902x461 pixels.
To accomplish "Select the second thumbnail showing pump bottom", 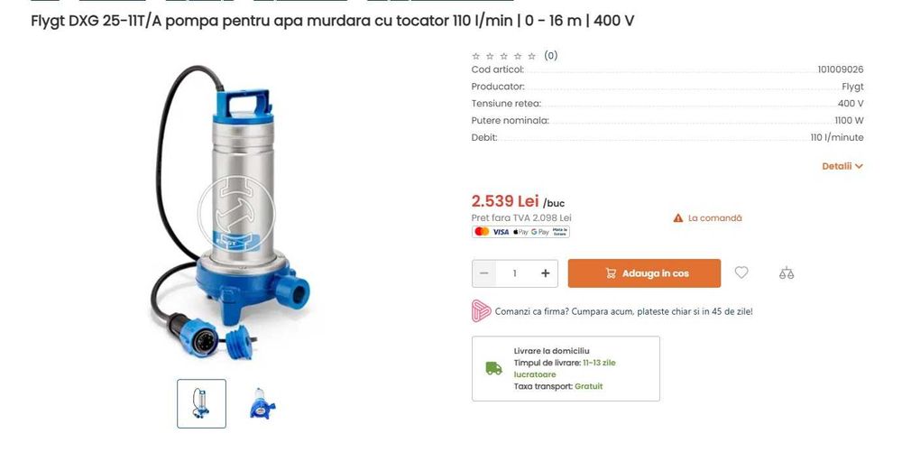I will click(x=262, y=403).
